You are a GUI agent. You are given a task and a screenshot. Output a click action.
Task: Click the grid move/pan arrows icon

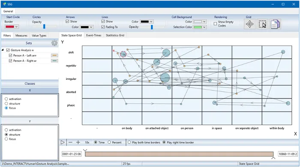coord(249,24)
